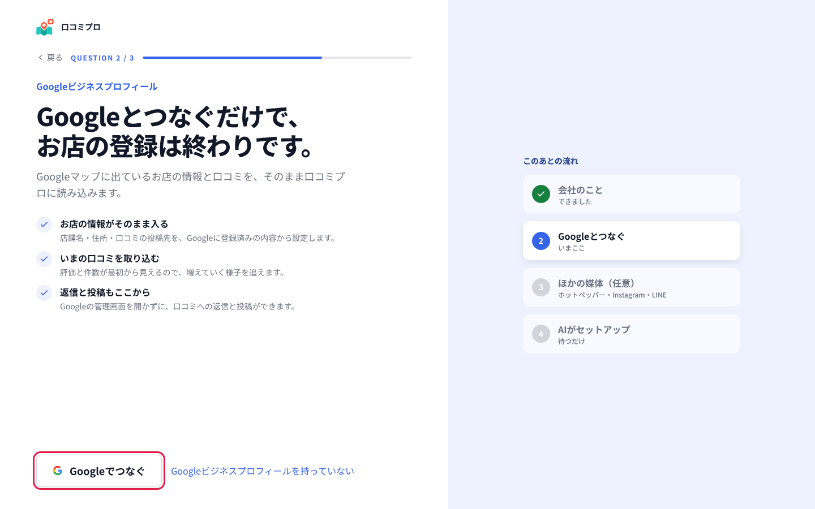Click the Googleビジネスプロフィール blue subtitle
Viewport: 815px width, 509px height.
97,87
